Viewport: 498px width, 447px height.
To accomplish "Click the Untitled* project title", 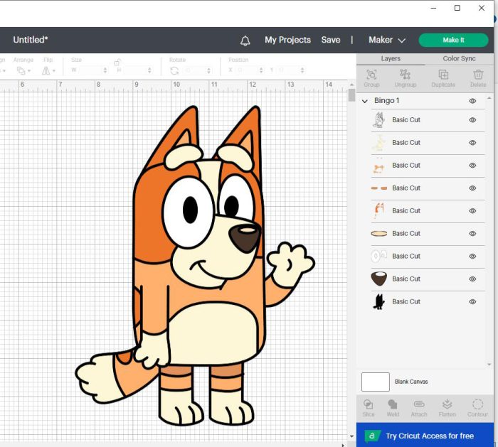I will [31, 40].
